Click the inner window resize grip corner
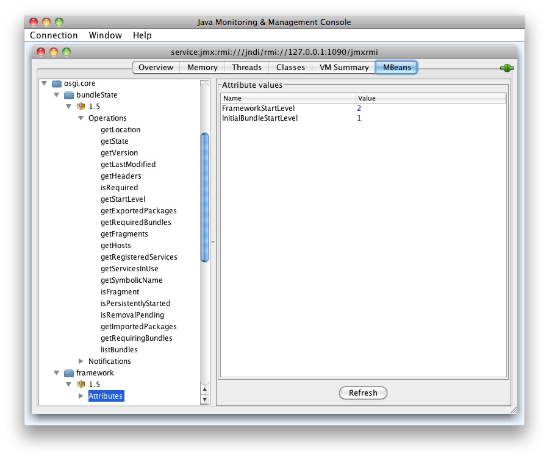The height and width of the screenshot is (459, 549). pos(513,410)
